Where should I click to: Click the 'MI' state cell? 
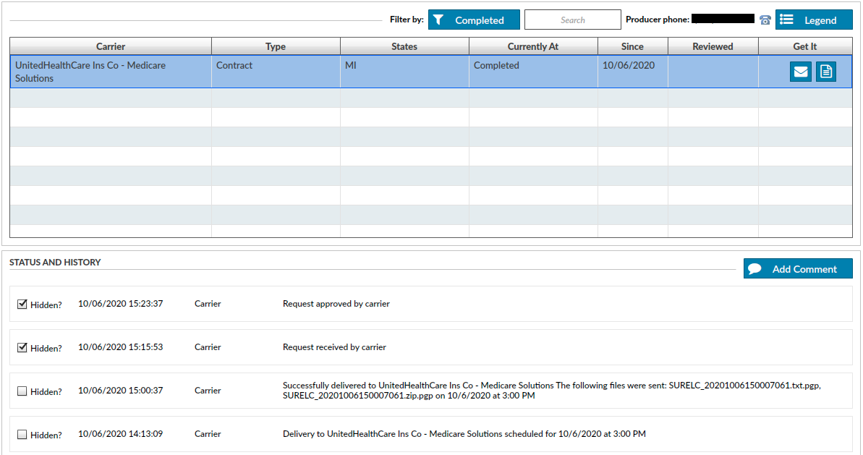404,72
